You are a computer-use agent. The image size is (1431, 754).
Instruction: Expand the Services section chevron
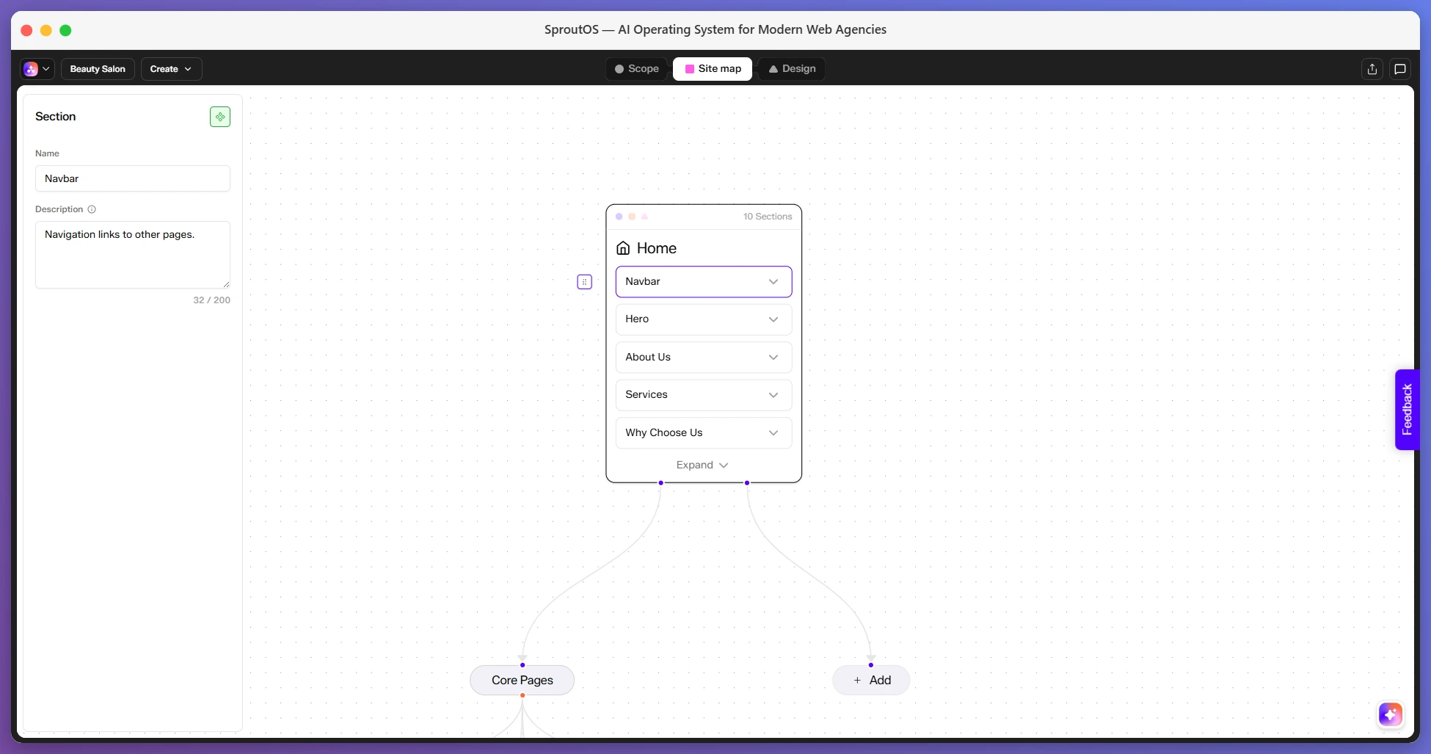coord(773,395)
